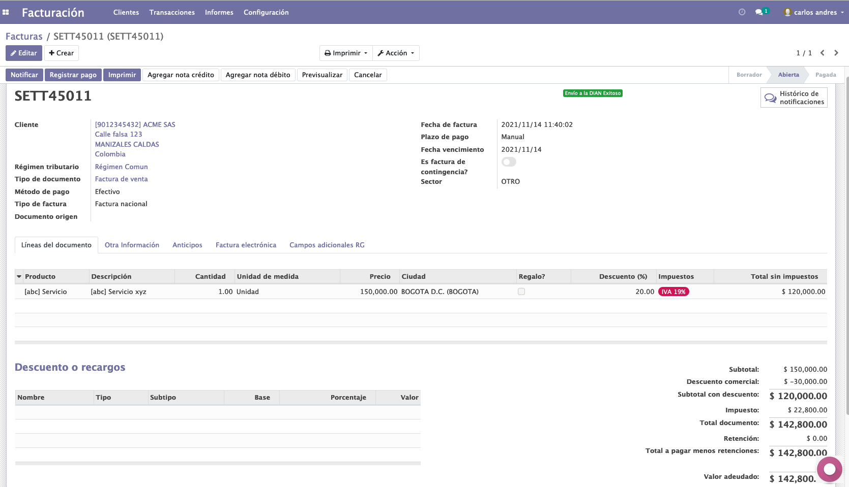Click the Crear button
This screenshot has height=487, width=849.
coord(62,53)
